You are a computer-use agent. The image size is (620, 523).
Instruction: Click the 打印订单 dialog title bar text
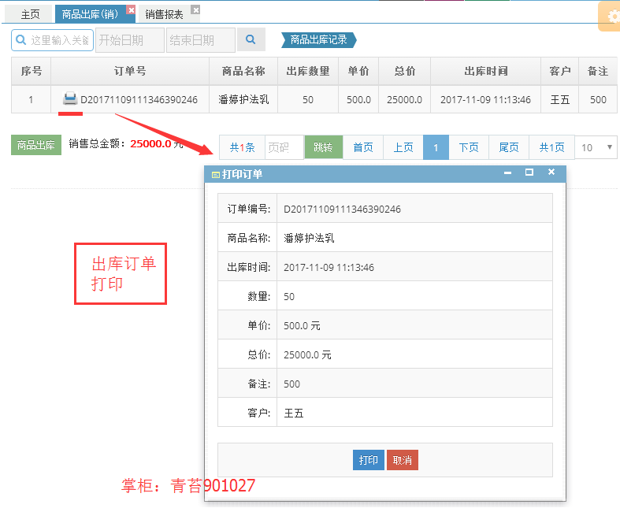pyautogui.click(x=242, y=174)
